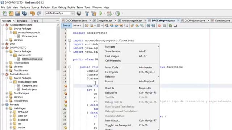Open the Run Project arrow dropdown
The width and height of the screenshot is (232, 130).
[105, 13]
